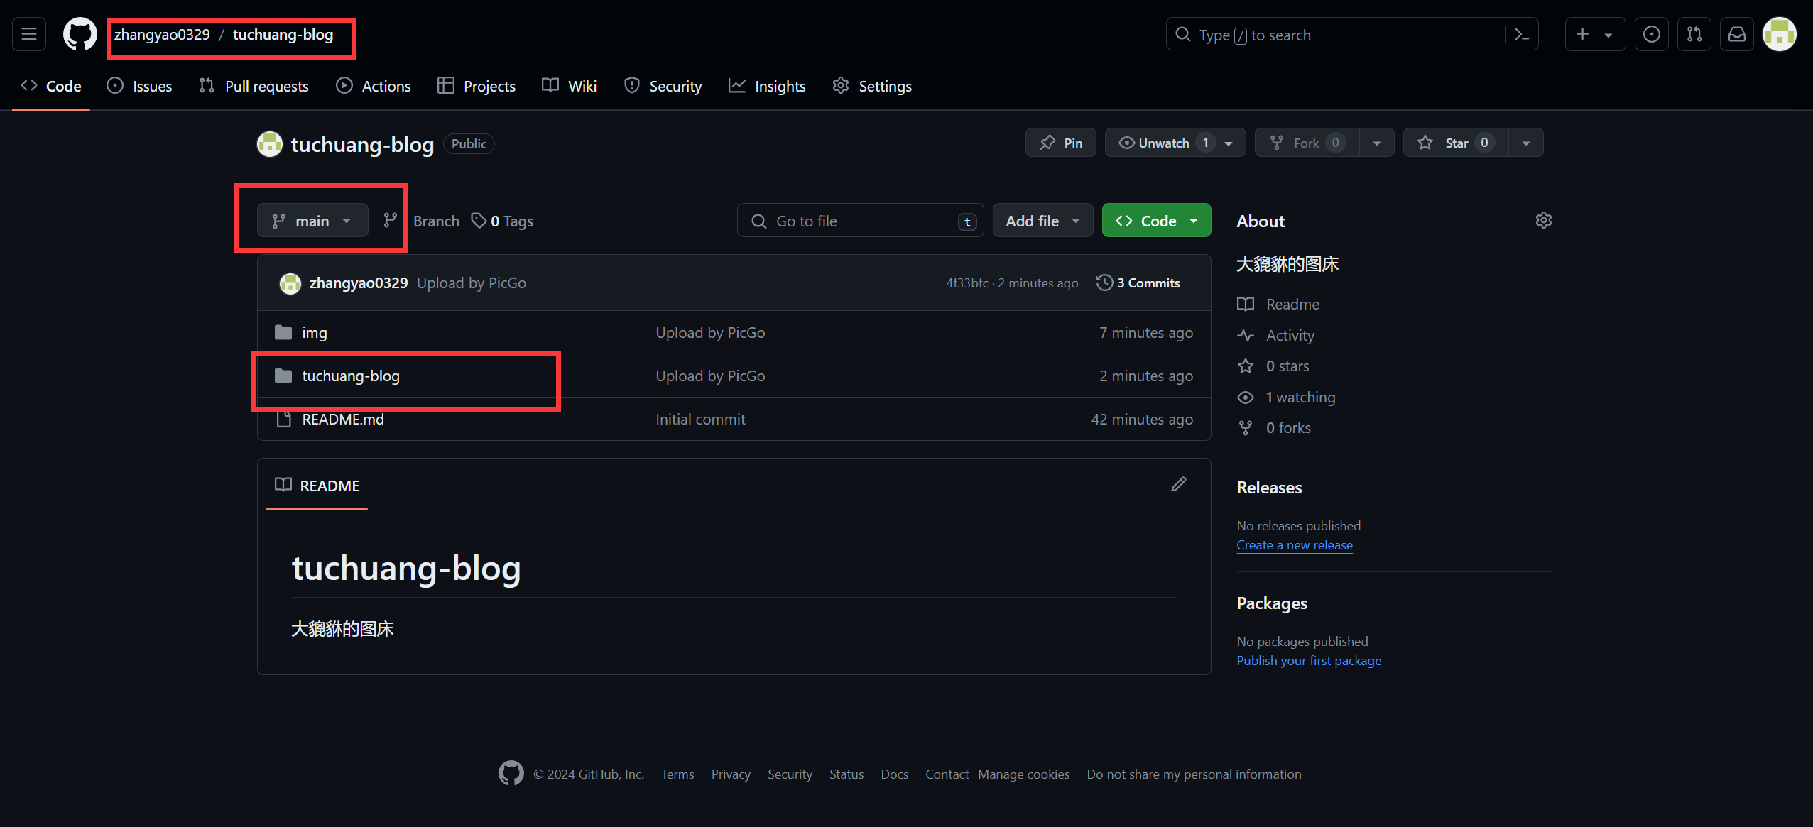Screen dimensions: 1813x827
Task: Switch to the Code tab
Action: [51, 86]
